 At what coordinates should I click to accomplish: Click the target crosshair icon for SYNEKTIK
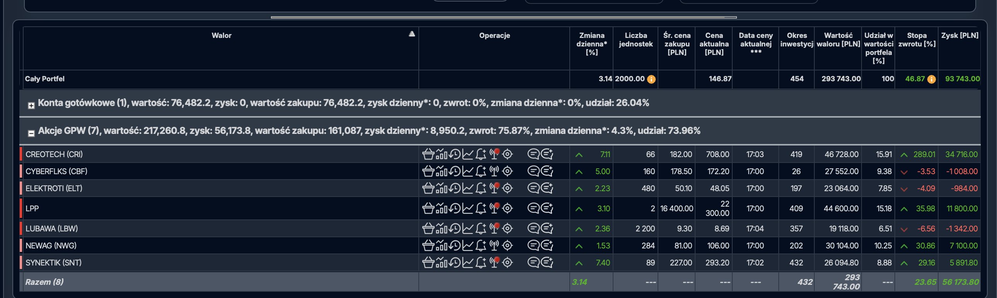tap(507, 263)
